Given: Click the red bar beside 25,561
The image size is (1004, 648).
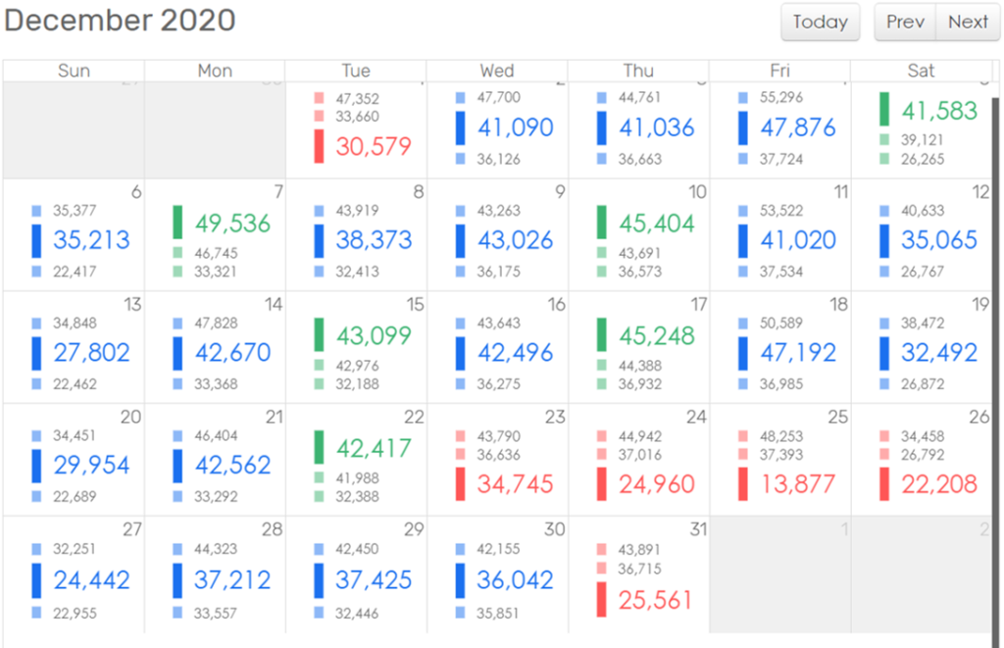Looking at the screenshot, I should (601, 599).
